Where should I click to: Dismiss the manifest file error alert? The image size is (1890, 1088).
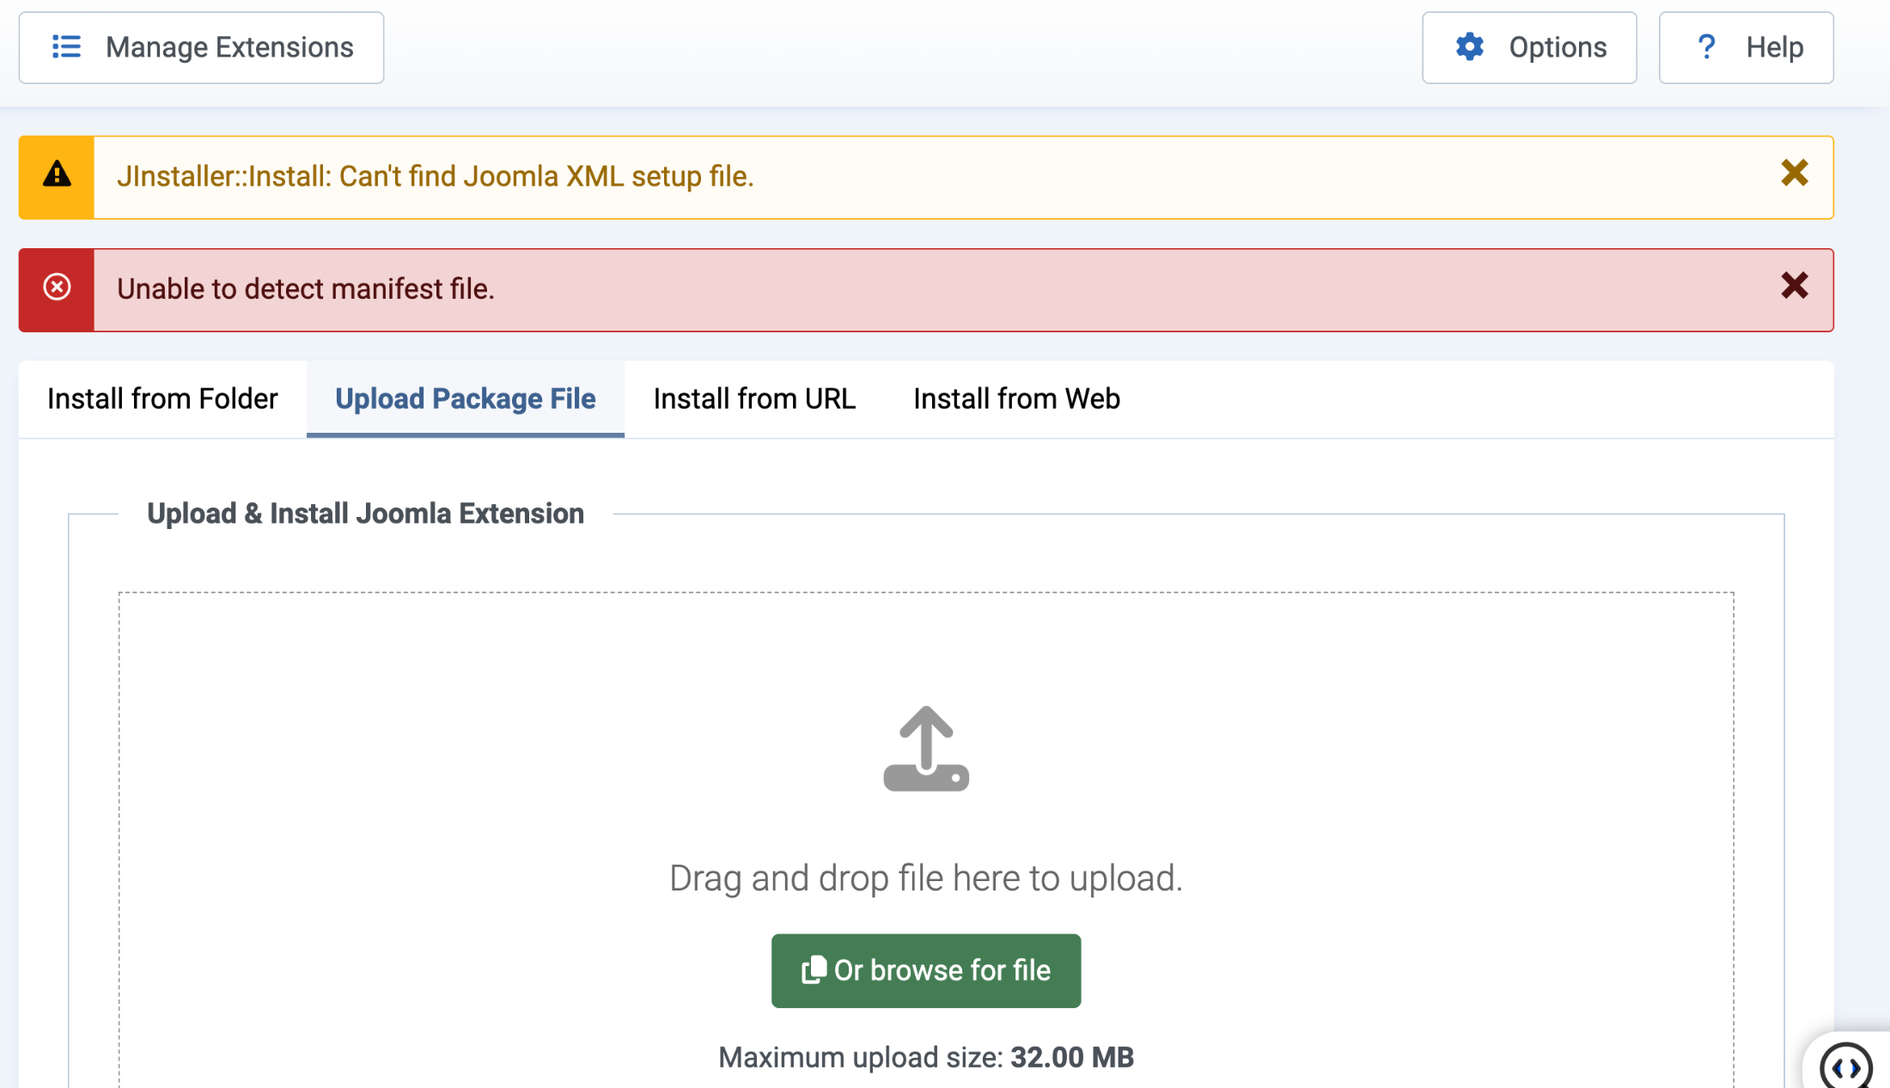1795,286
